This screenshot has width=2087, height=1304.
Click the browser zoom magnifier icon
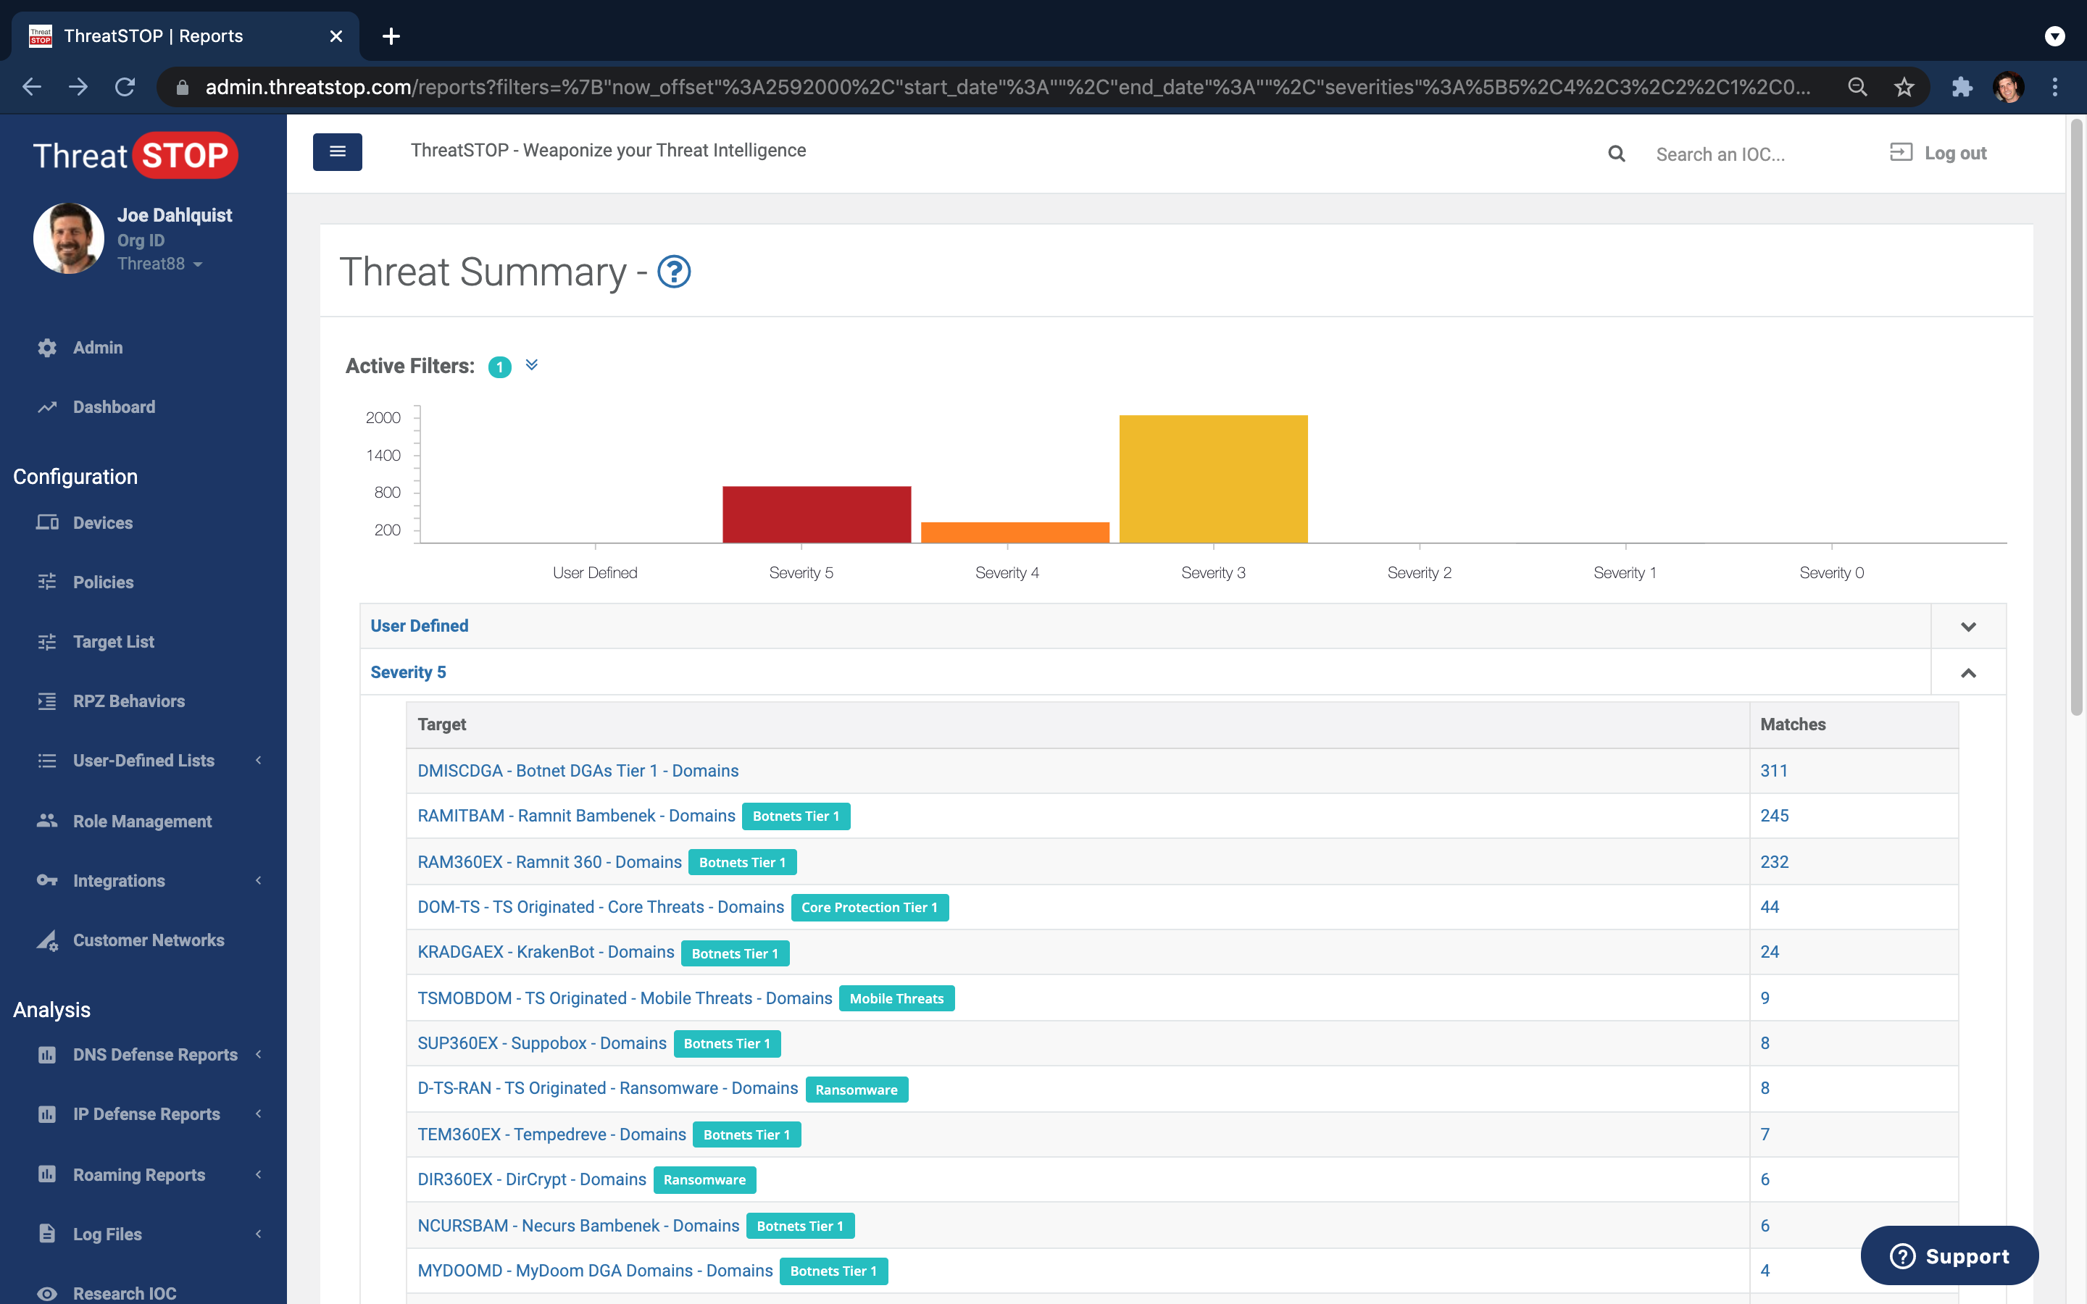[1857, 87]
